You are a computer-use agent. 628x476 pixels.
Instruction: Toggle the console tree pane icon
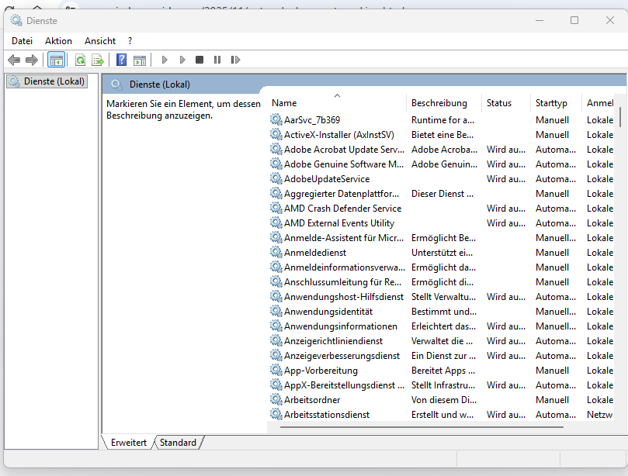tap(56, 60)
